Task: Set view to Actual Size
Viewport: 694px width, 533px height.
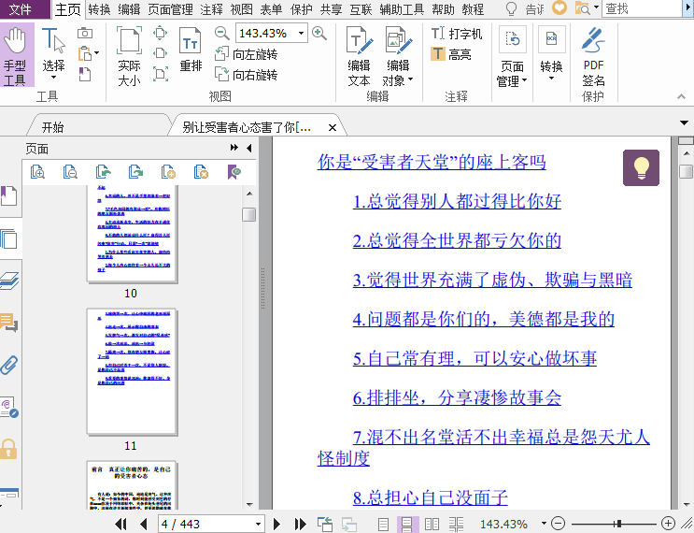Action: point(129,55)
